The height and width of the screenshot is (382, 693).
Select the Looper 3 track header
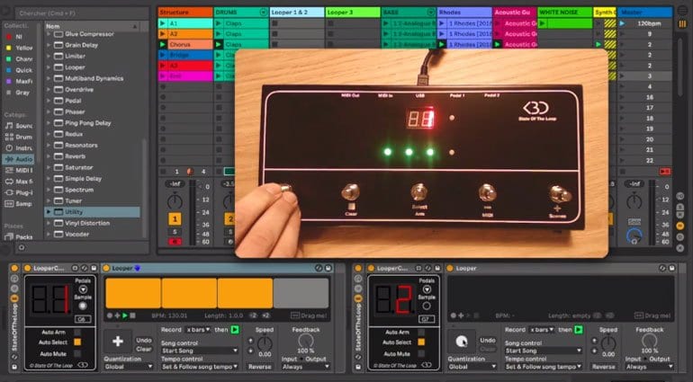[x=353, y=12]
